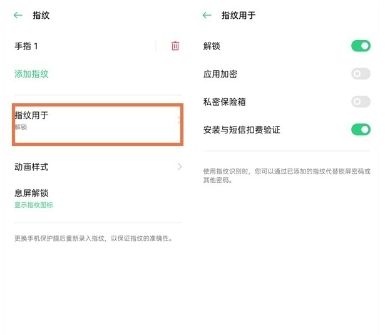The height and width of the screenshot is (335, 385).
Task: Tap the 应用加密 label
Action: [220, 74]
